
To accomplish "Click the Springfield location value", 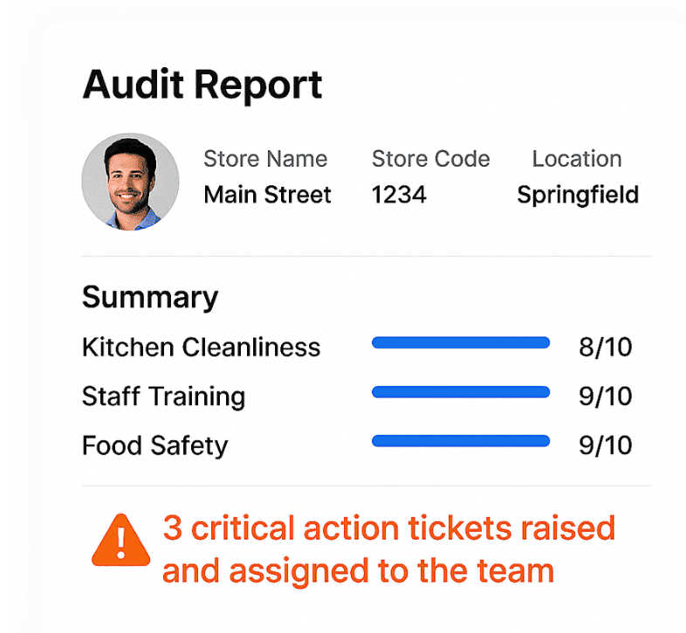I will tap(578, 196).
